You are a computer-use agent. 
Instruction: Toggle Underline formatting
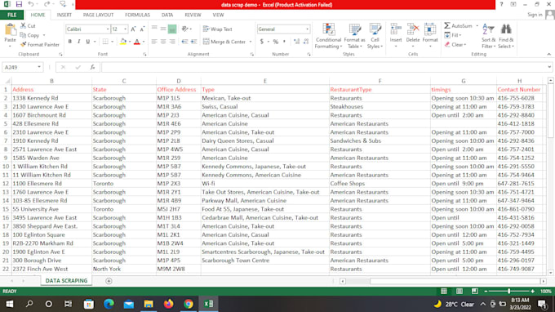[88, 42]
